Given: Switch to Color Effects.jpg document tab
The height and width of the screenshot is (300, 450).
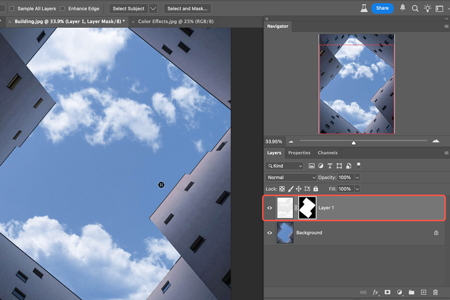Looking at the screenshot, I should (x=175, y=21).
